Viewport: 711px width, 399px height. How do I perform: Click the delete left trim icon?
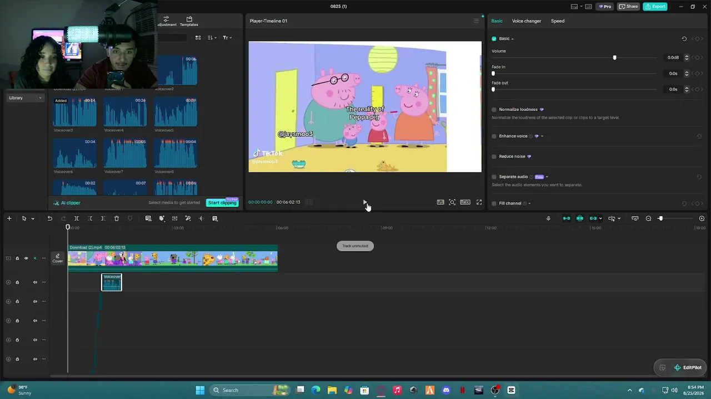90,218
